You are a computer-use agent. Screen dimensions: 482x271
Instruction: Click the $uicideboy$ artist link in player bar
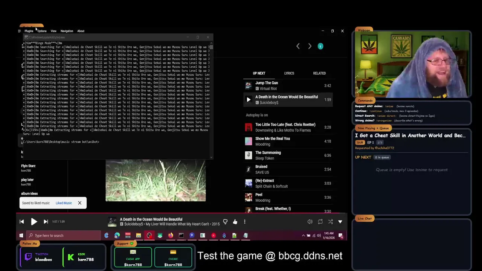134,224
